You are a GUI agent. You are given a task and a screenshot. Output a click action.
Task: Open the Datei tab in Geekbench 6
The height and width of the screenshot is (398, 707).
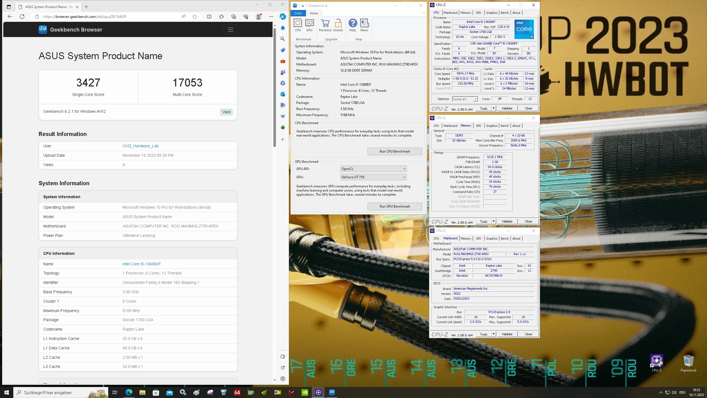tap(298, 13)
